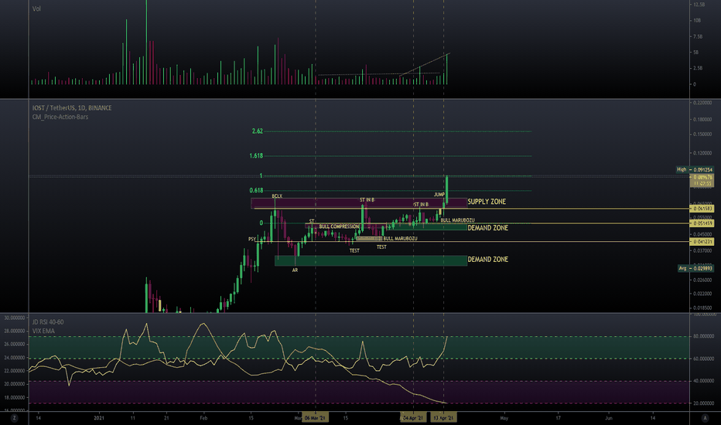Click the purple supply zone rectangle
This screenshot has height=425, width=721.
[x=359, y=203]
